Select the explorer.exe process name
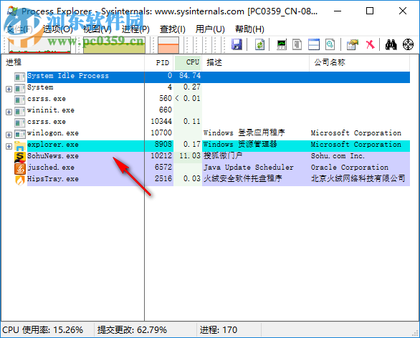Image resolution: width=420 pixels, height=338 pixels. pos(53,145)
